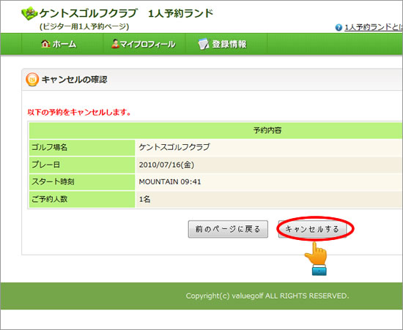Click the house icon beside ホーム
The width and height of the screenshot is (403, 330).
pyautogui.click(x=45, y=44)
